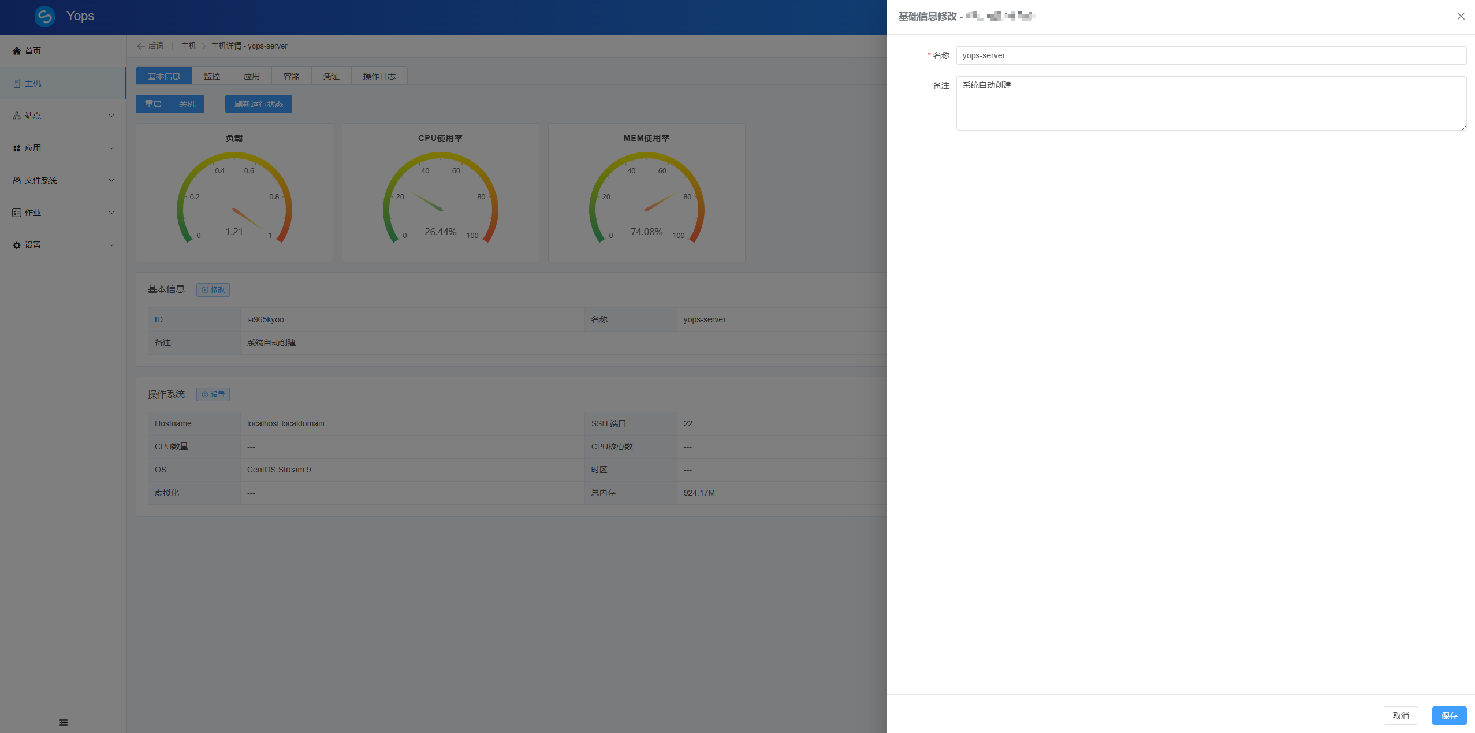1475x733 pixels.
Task: Click the 74.08% memory value
Action: coord(647,232)
